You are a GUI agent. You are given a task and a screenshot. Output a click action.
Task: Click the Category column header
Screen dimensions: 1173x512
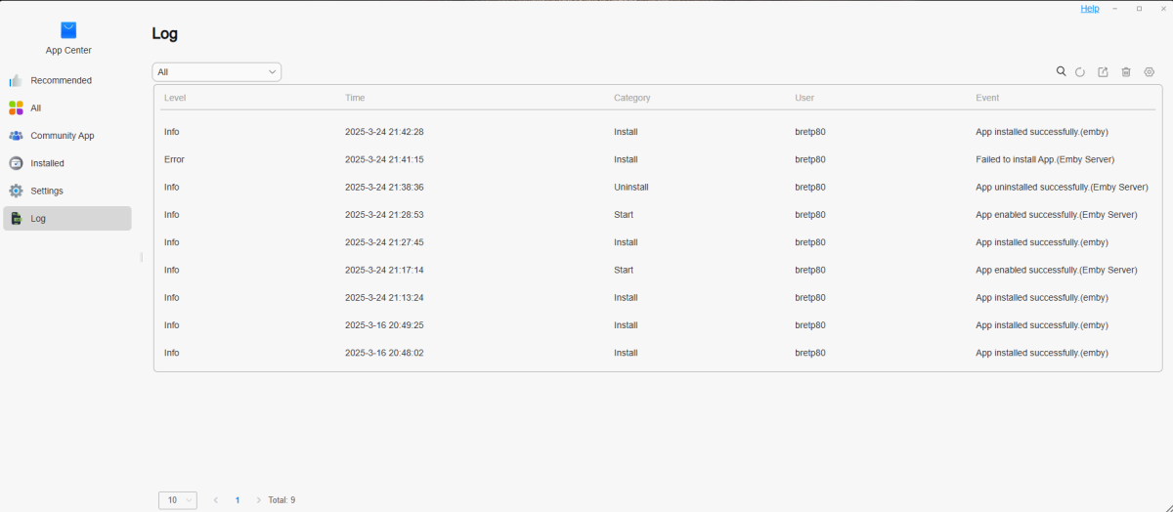[632, 98]
